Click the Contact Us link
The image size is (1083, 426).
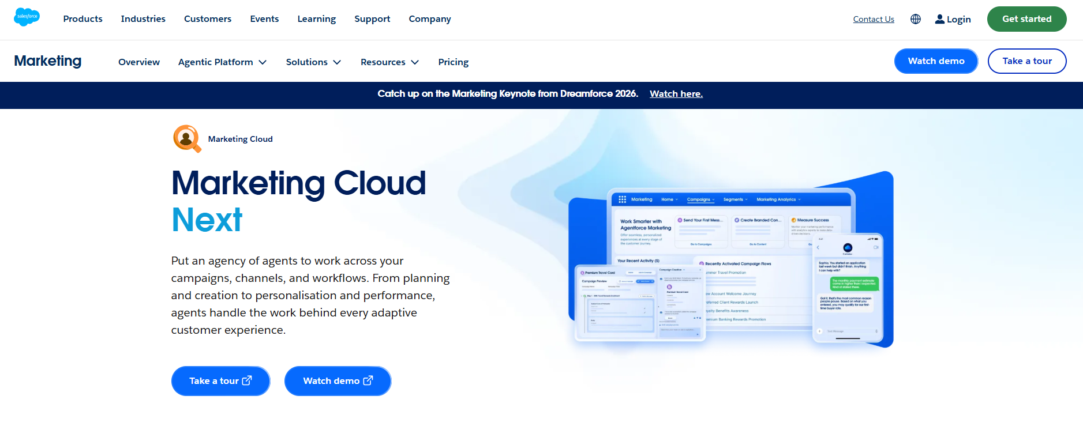874,19
